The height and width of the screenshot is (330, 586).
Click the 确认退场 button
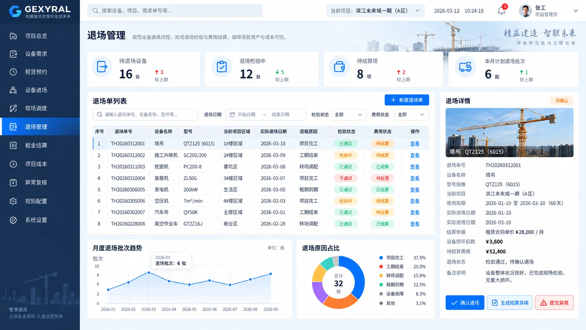click(465, 303)
